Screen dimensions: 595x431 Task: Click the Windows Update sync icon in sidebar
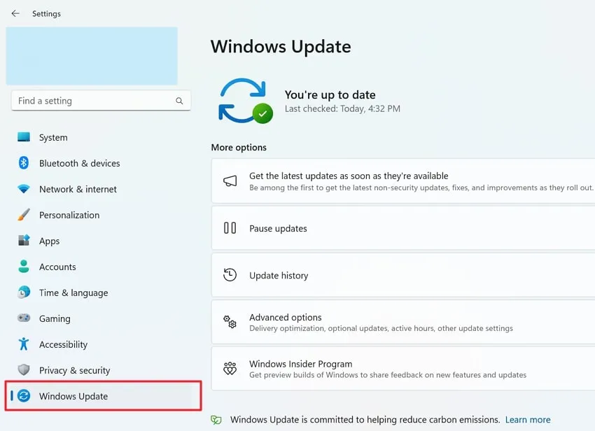pyautogui.click(x=24, y=396)
